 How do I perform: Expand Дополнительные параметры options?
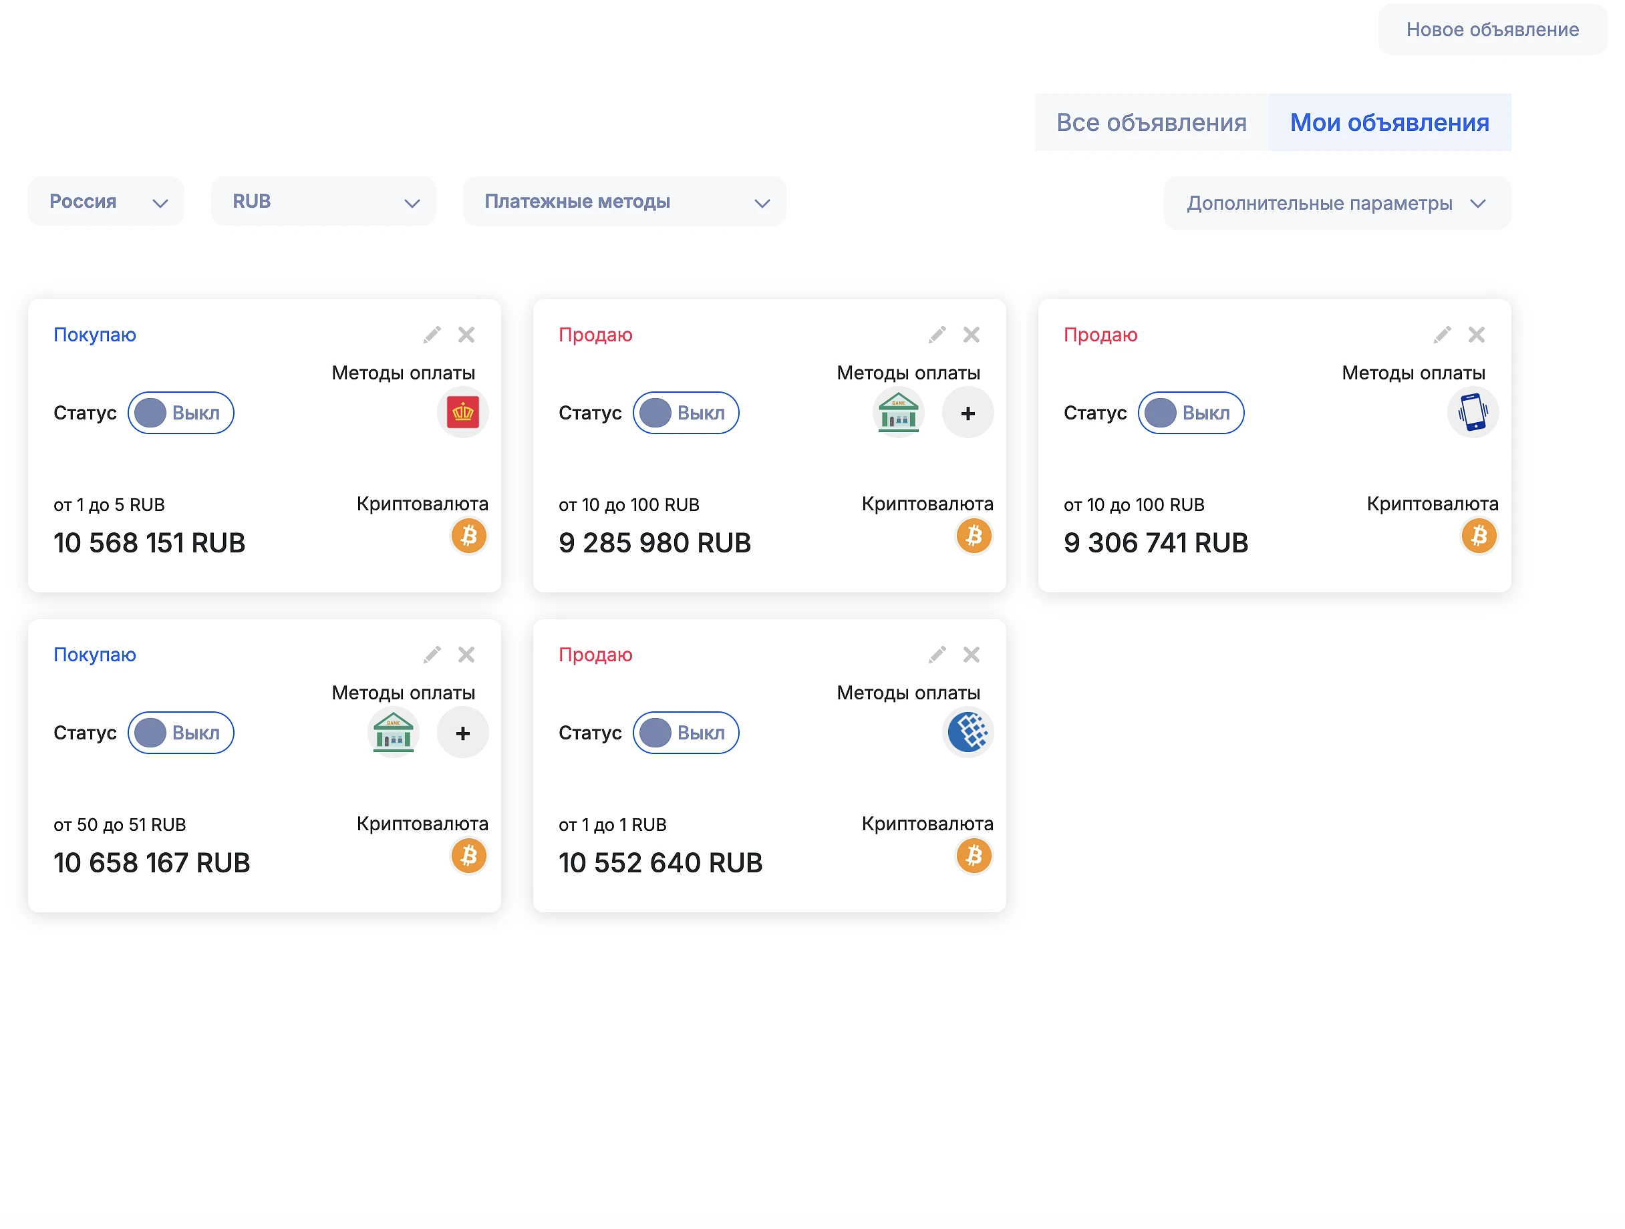(x=1337, y=203)
